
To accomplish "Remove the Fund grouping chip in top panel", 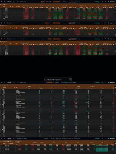I will coord(6,4).
